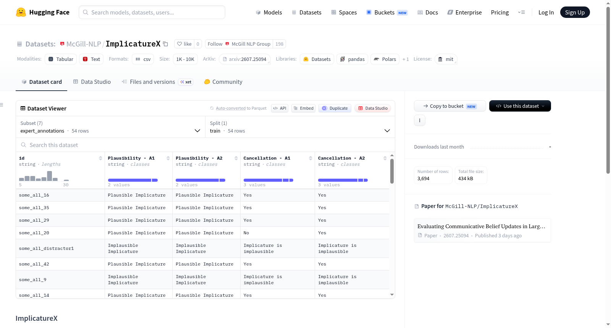
Task: Open the Community tab
Action: point(223,82)
